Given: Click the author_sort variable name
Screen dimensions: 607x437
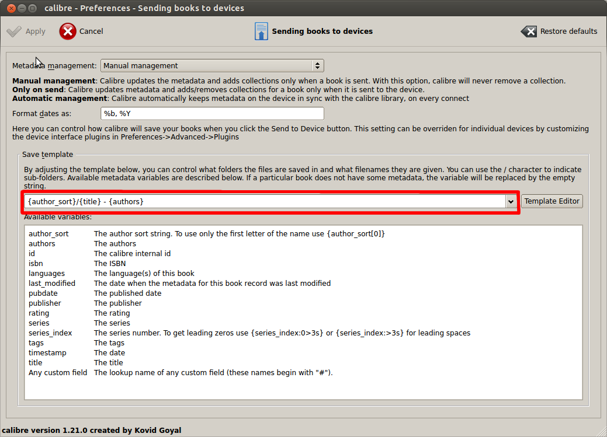Looking at the screenshot, I should (x=48, y=233).
